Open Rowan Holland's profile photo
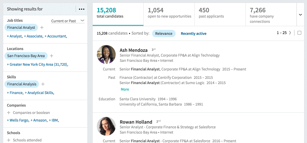307x143 pixels. click(106, 126)
